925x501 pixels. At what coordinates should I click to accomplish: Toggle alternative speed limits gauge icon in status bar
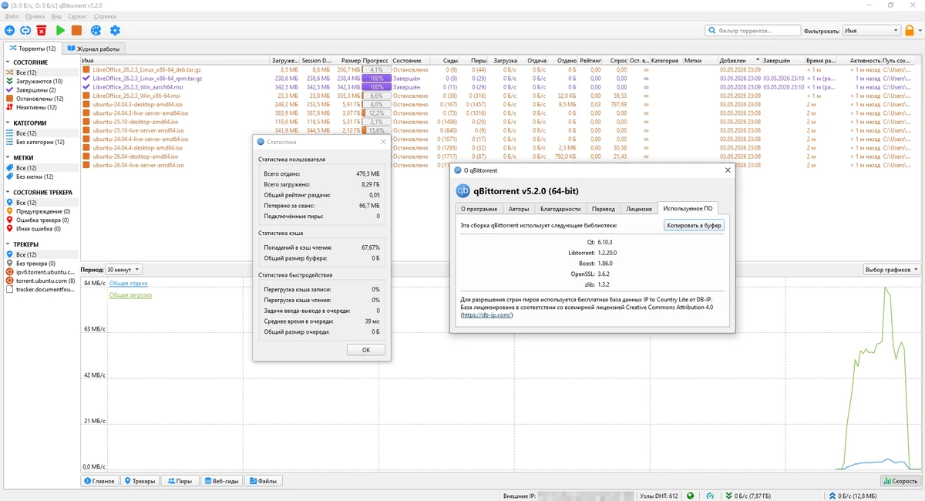[x=710, y=496]
